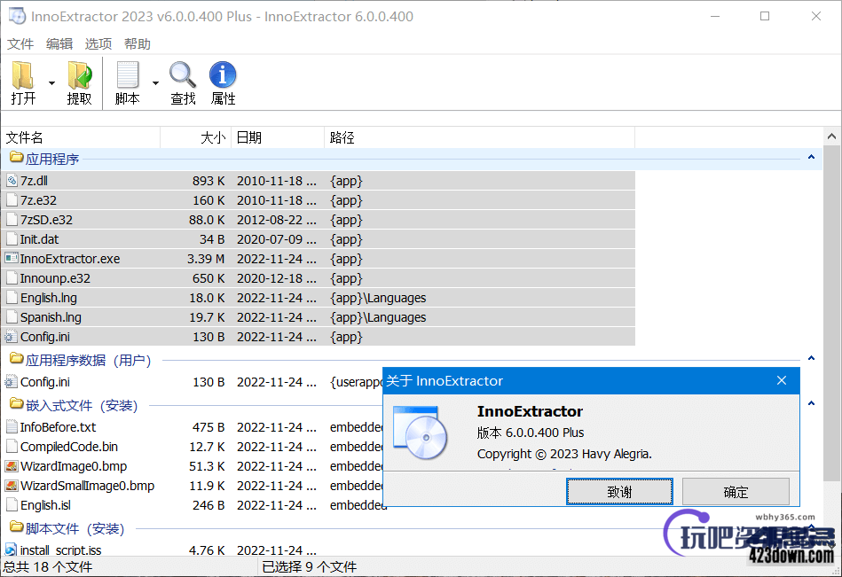This screenshot has height=577, width=842.
Task: Click the 应用程序数据 (用户) group folder icon
Action: pos(16,358)
